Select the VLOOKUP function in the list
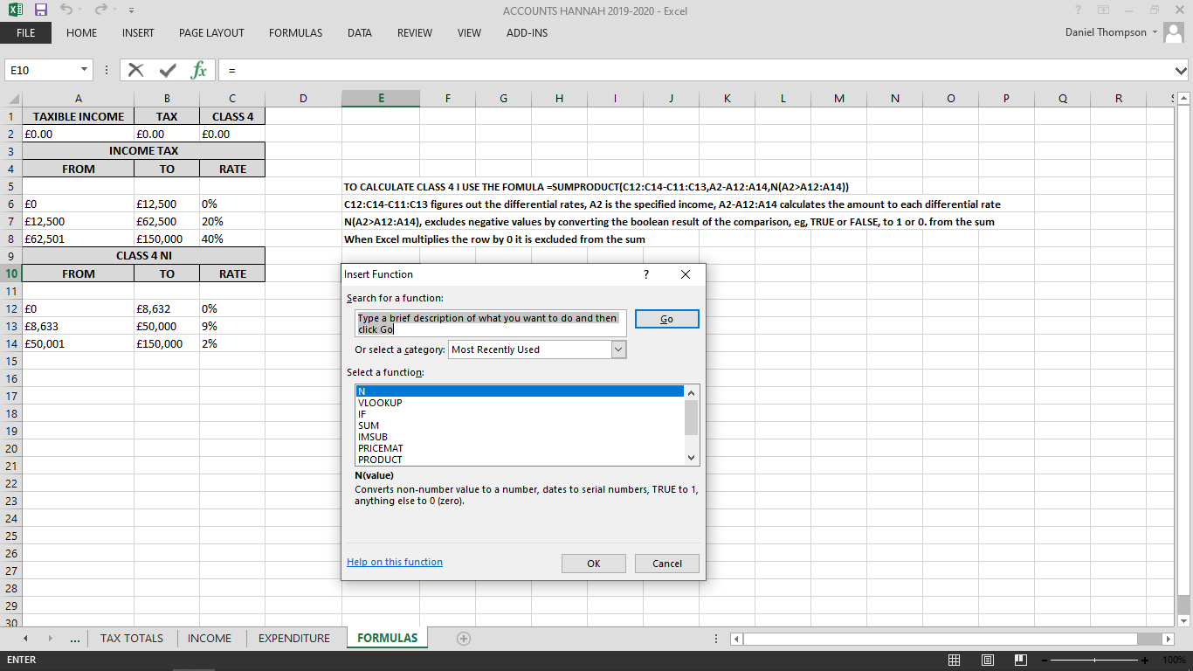 (379, 403)
